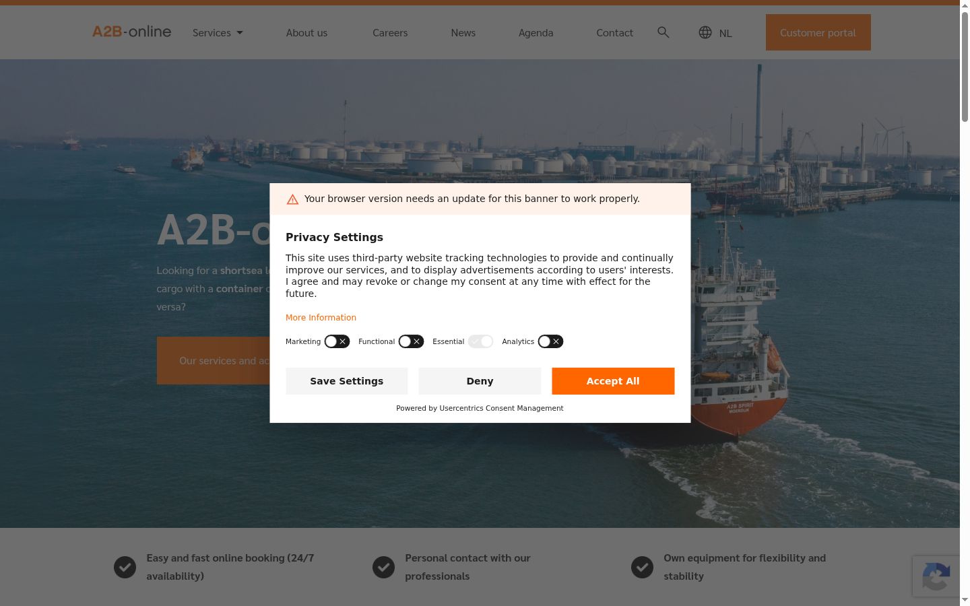The width and height of the screenshot is (970, 606).
Task: Open the Agenda menu item
Action: click(536, 32)
